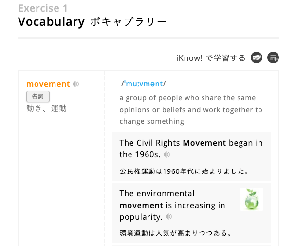
Task: Click bold Movement in the first example
Action: (204, 143)
